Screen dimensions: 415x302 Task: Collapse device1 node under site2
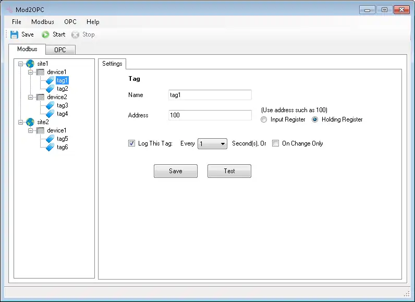(30, 130)
